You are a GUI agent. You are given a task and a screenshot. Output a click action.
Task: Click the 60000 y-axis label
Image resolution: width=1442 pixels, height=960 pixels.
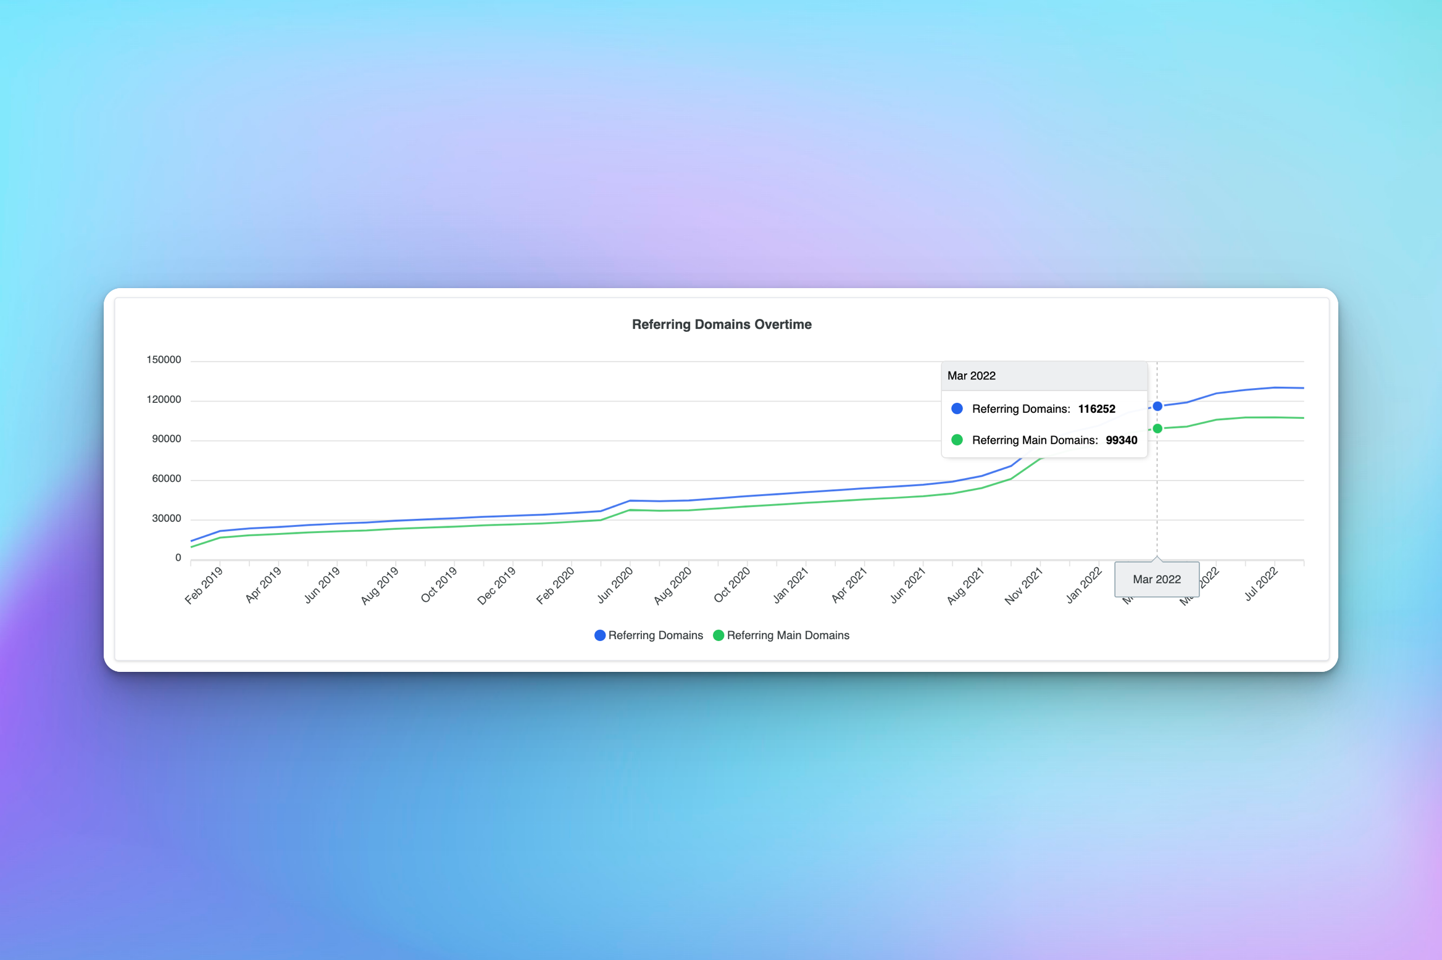[x=167, y=479]
